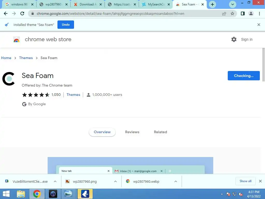Close the Download tab
Viewport: 265px width, 199px height.
point(101,4)
